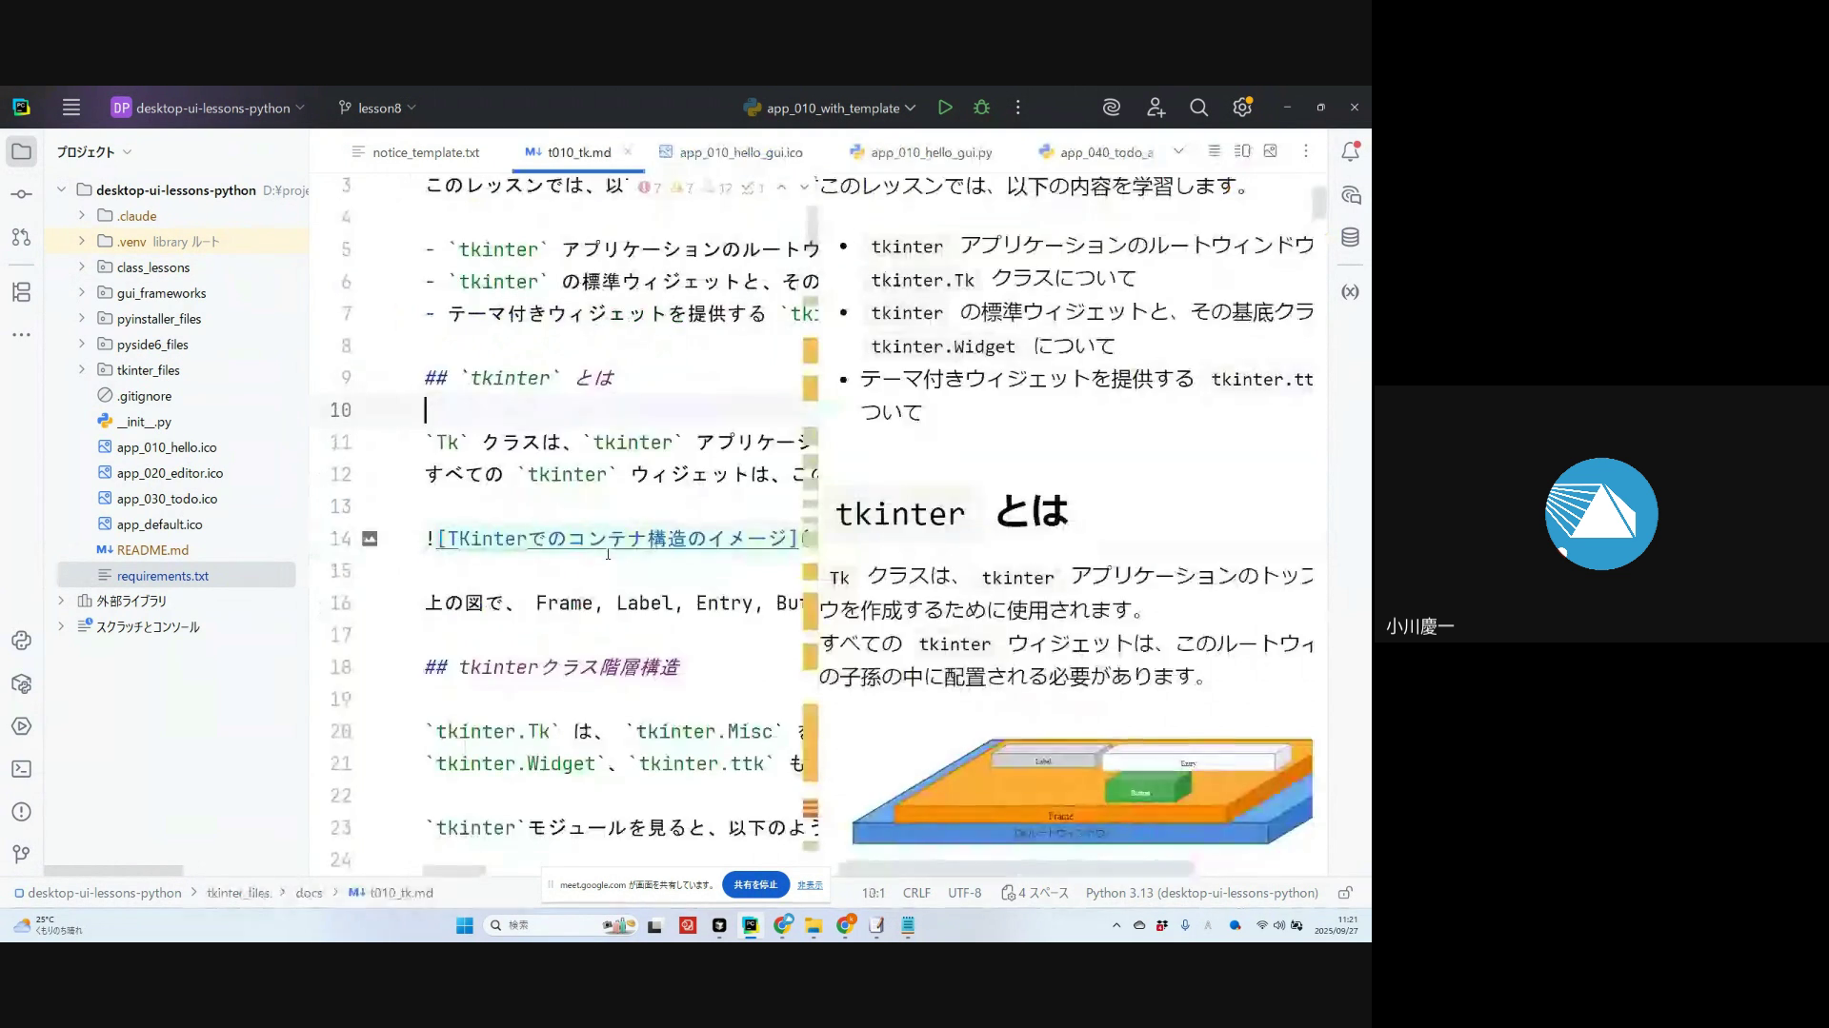
Task: Open Search Everywhere with the magnifier icon
Action: [1198, 108]
